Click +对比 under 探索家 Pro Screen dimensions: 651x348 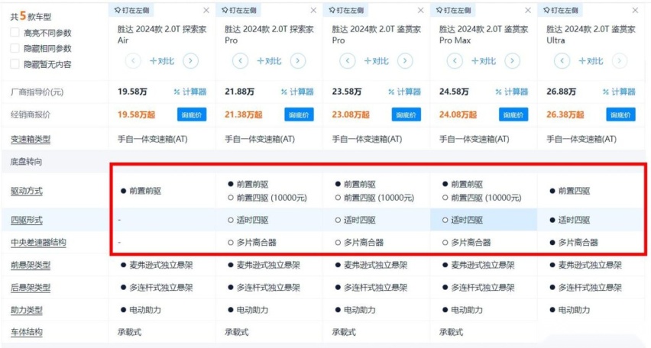point(269,61)
